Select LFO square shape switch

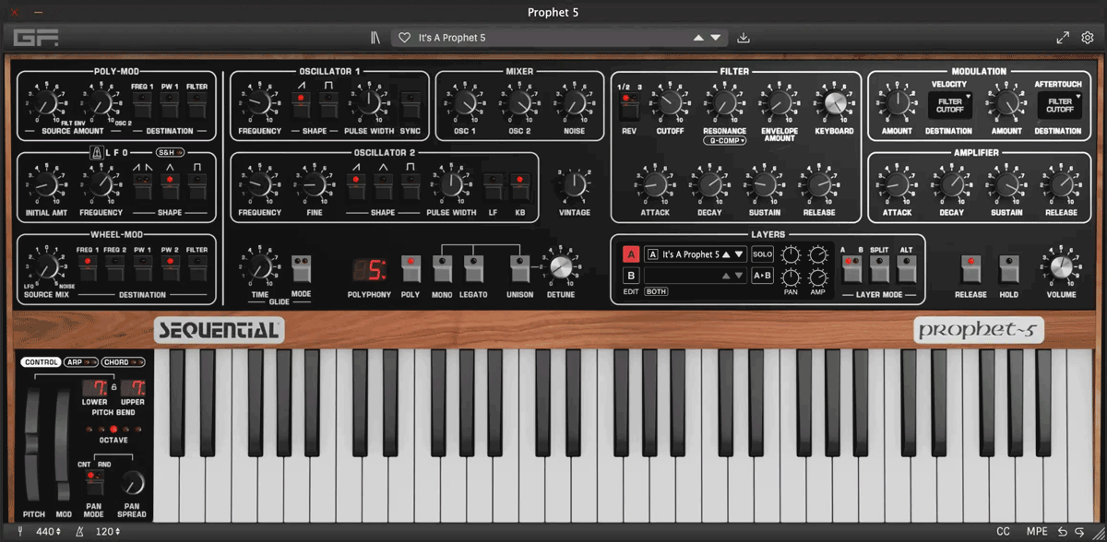pyautogui.click(x=197, y=186)
